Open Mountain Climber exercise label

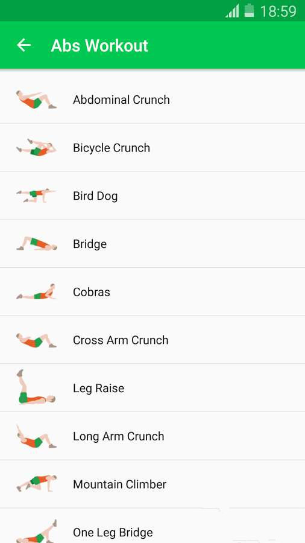click(119, 484)
